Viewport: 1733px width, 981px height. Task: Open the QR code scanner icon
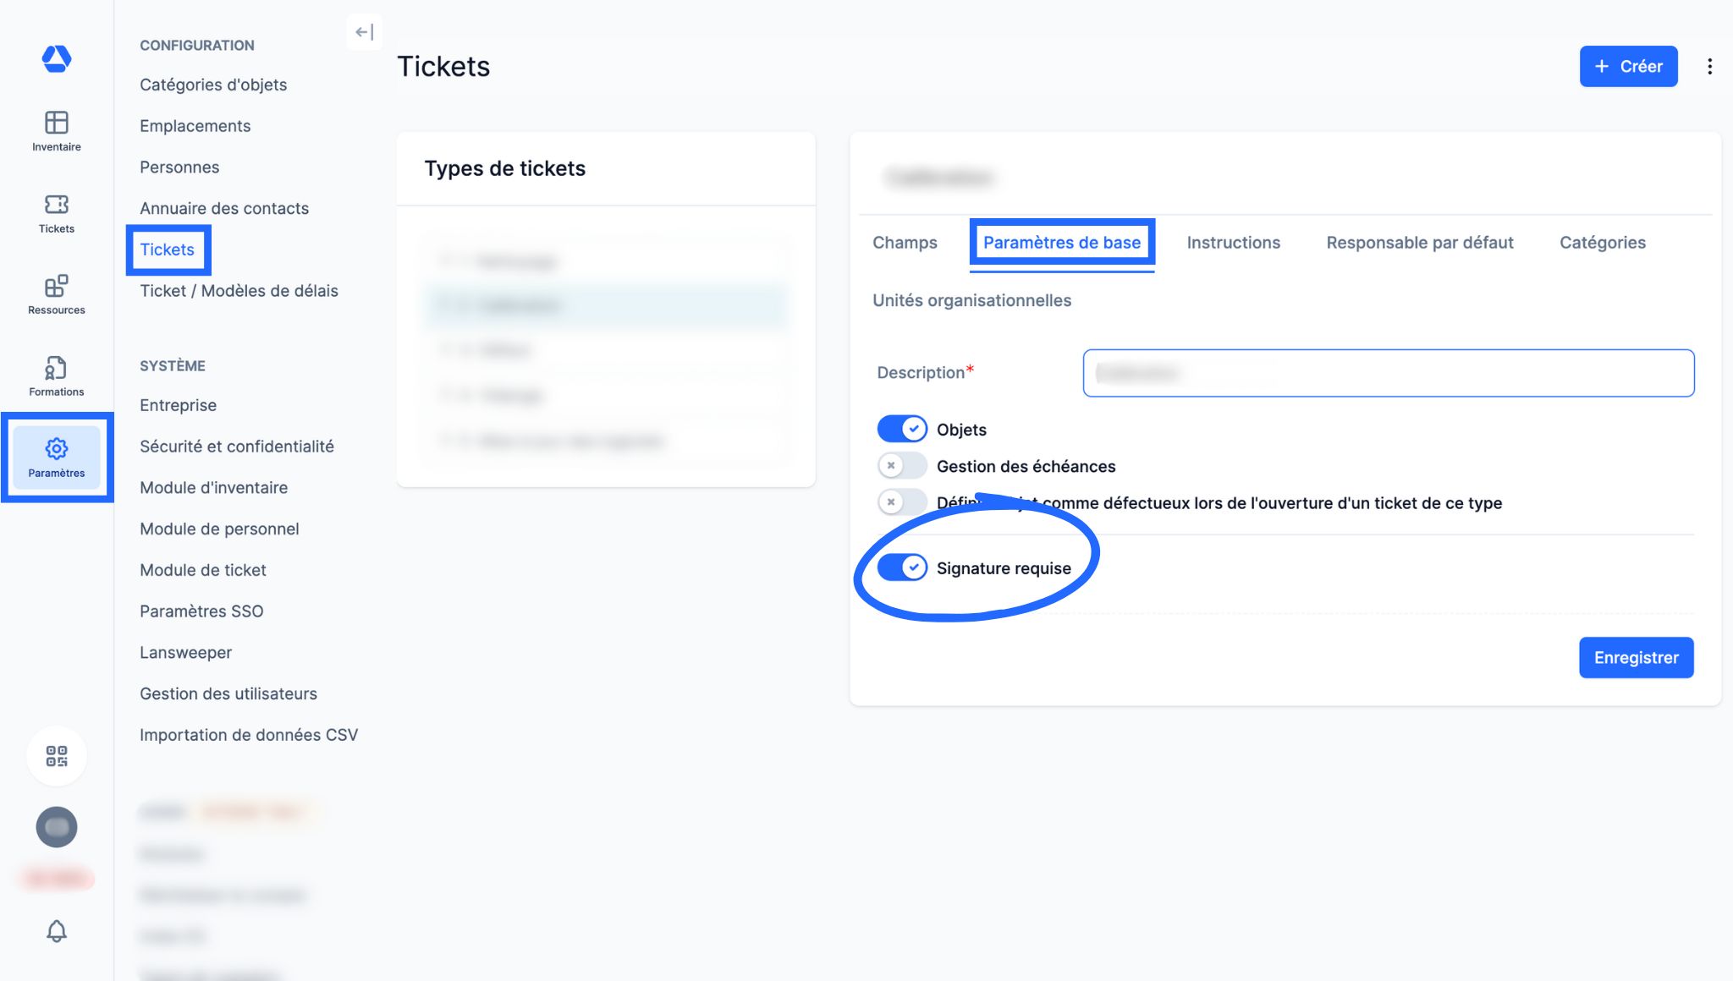coord(57,756)
